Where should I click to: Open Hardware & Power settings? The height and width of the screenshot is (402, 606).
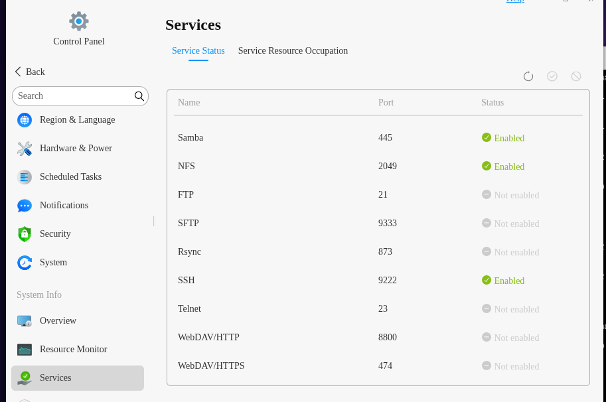pyautogui.click(x=77, y=149)
